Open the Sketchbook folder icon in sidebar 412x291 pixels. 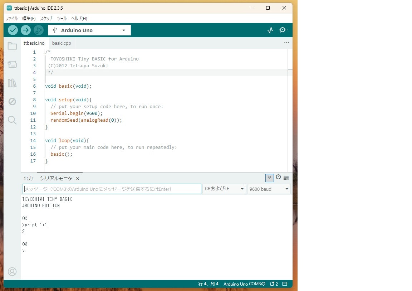tap(12, 46)
